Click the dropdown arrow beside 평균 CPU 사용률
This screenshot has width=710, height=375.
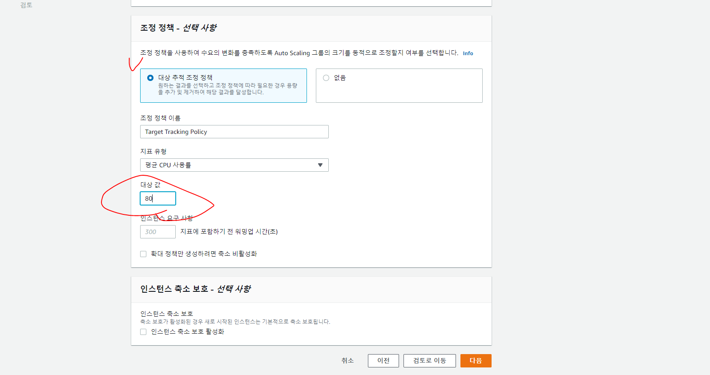click(x=320, y=165)
